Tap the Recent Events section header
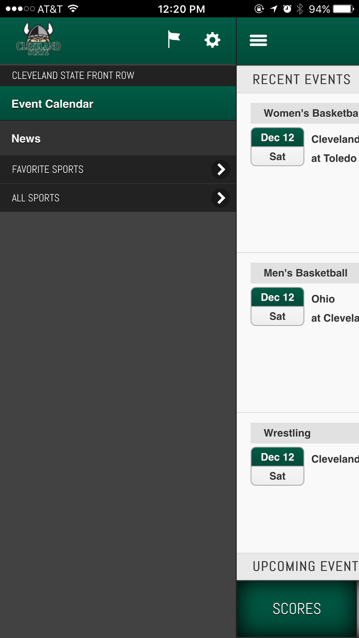Viewport: 359px width, 638px height. tap(302, 79)
